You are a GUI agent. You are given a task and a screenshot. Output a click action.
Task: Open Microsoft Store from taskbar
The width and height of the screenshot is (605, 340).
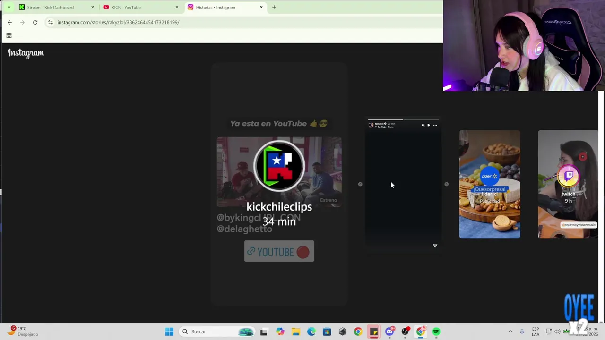click(327, 331)
